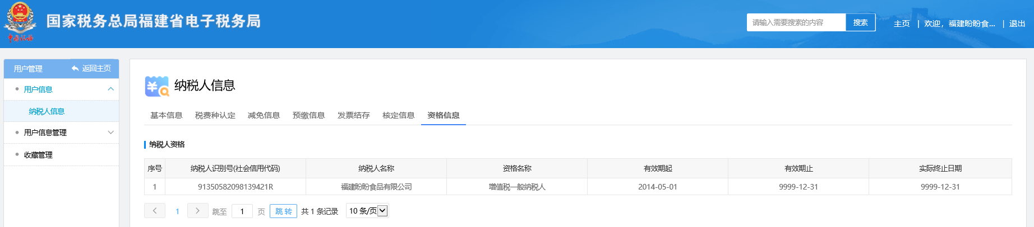Viewport: 1034px width, 227px height.
Task: Go to next page arrow
Action: coord(197,211)
